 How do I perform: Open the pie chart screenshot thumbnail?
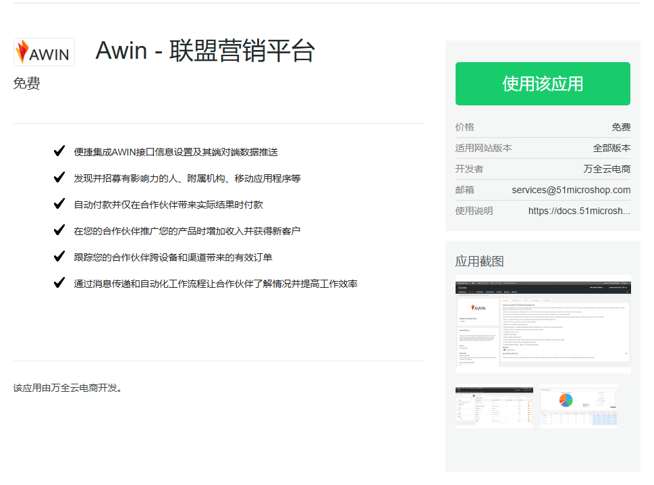(x=578, y=407)
